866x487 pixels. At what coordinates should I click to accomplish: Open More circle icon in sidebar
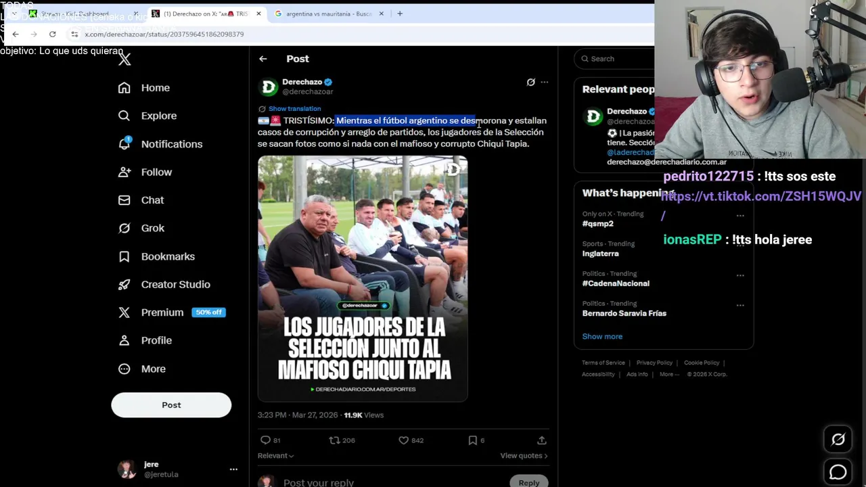pyautogui.click(x=124, y=369)
